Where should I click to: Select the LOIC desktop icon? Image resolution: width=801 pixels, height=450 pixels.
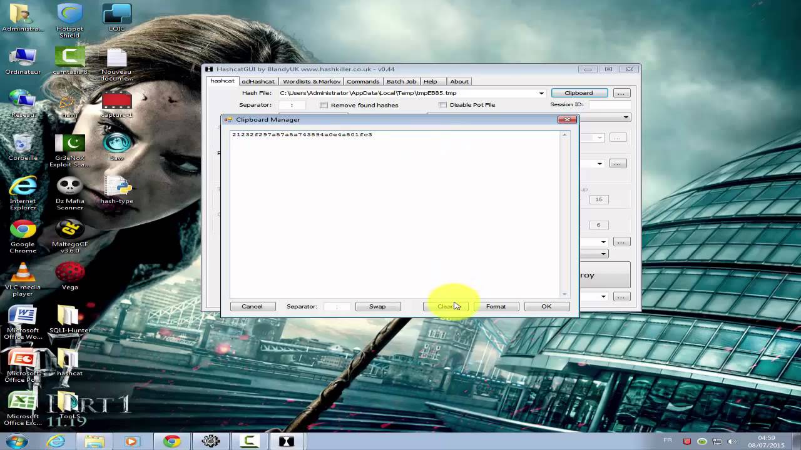(x=116, y=17)
